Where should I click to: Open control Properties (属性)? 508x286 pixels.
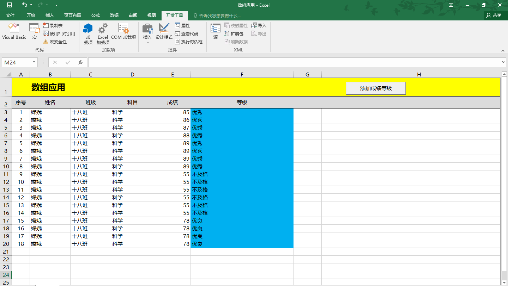[182, 25]
